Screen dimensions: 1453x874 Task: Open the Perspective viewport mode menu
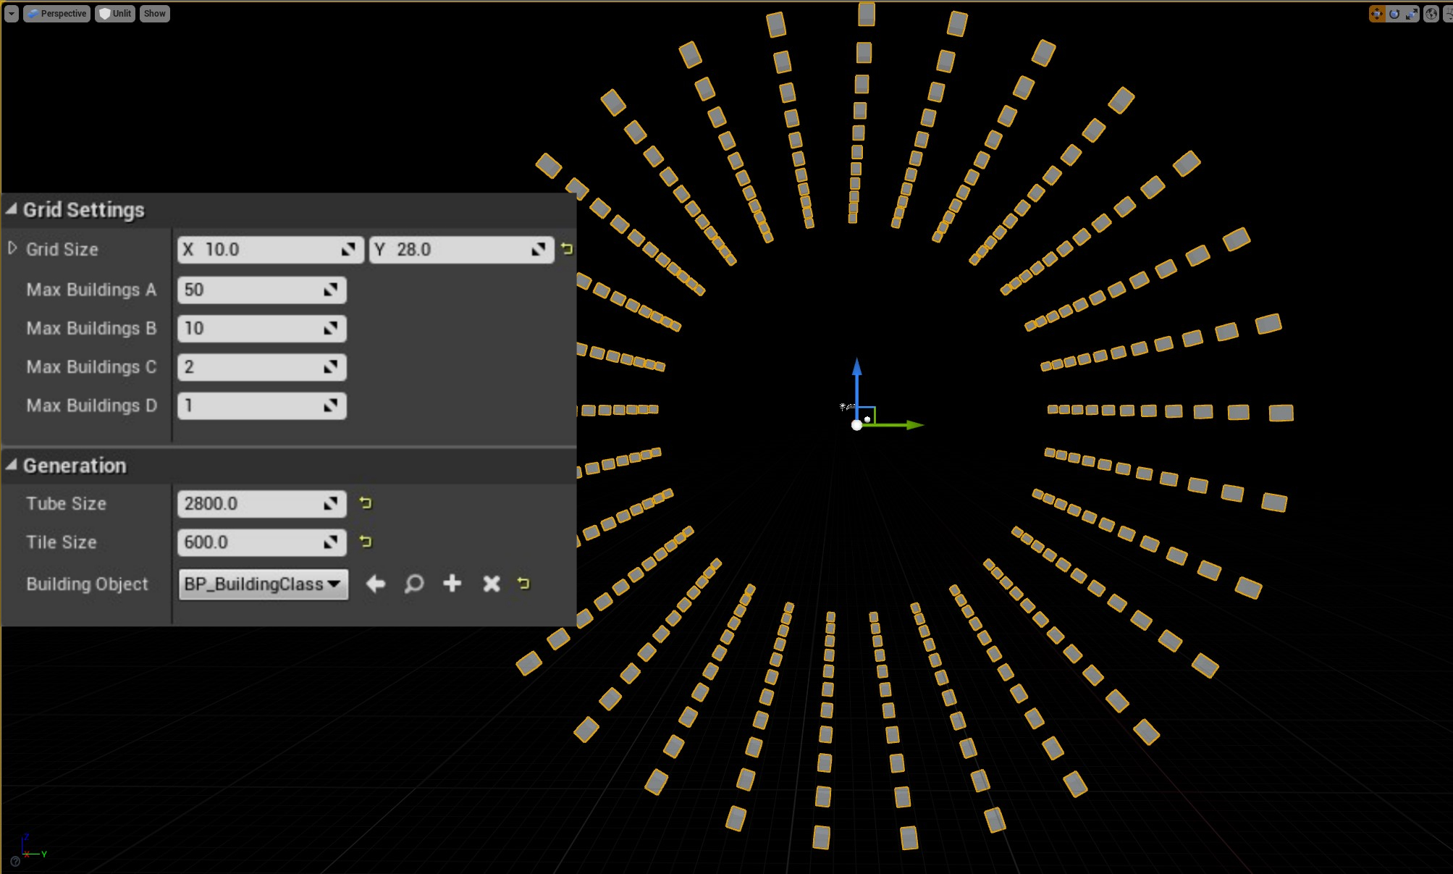[57, 14]
